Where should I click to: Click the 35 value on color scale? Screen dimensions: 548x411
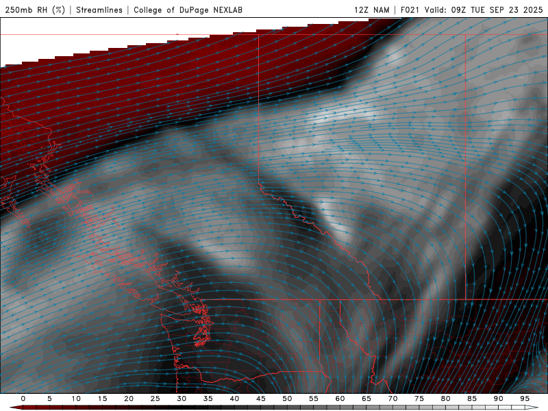point(208,399)
